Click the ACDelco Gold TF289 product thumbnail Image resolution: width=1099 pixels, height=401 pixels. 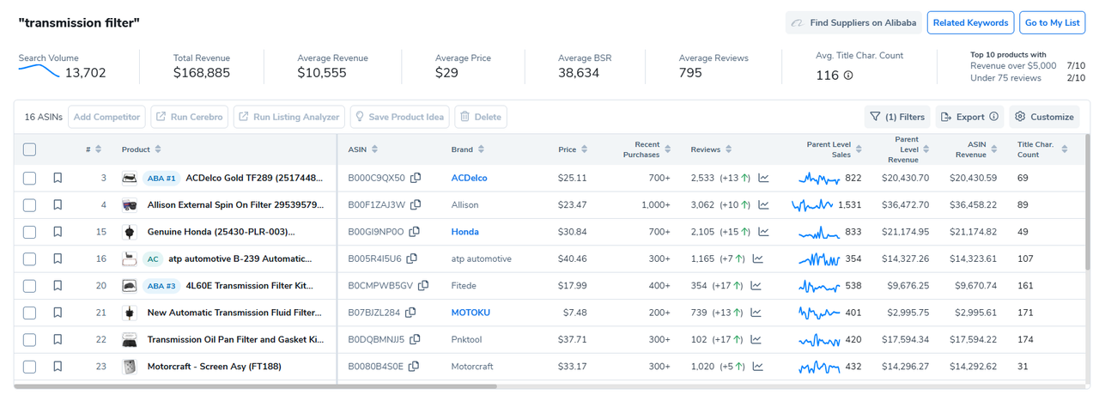pyautogui.click(x=130, y=179)
